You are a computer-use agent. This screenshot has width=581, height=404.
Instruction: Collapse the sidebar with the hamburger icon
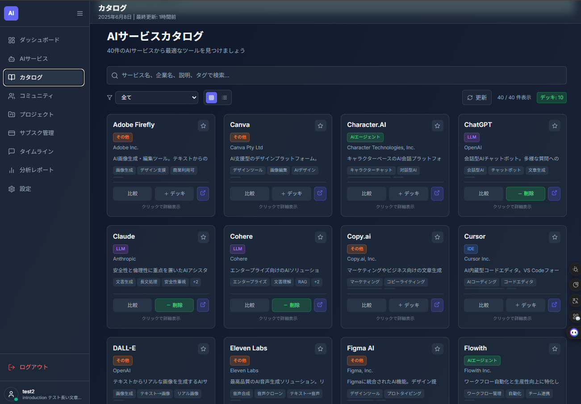coord(80,13)
